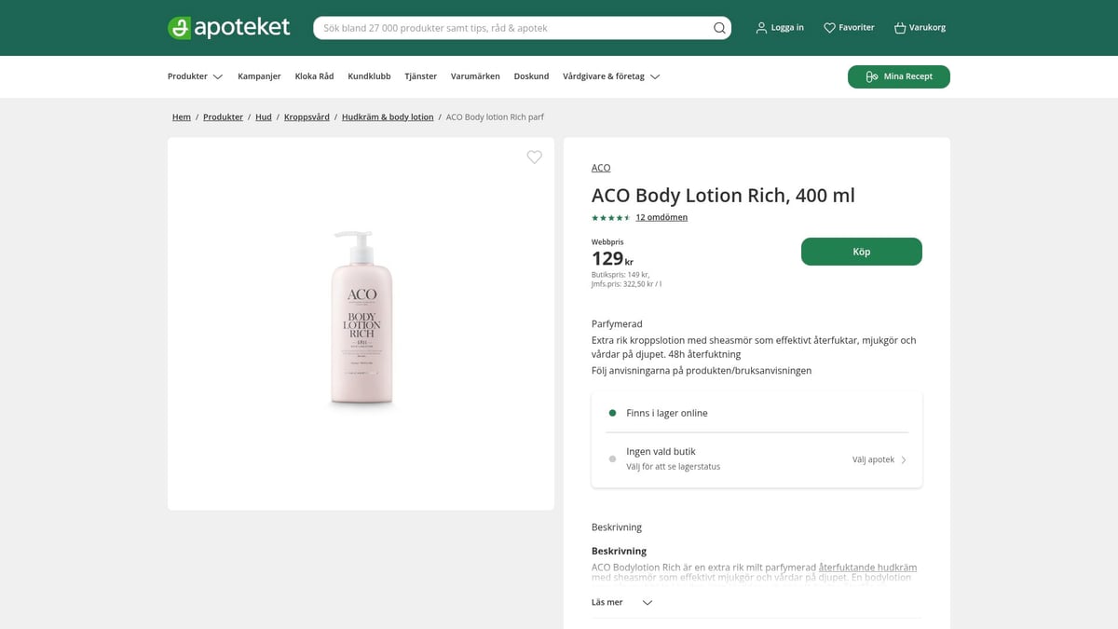Go to Hud breadcrumb
The width and height of the screenshot is (1118, 629).
(264, 117)
